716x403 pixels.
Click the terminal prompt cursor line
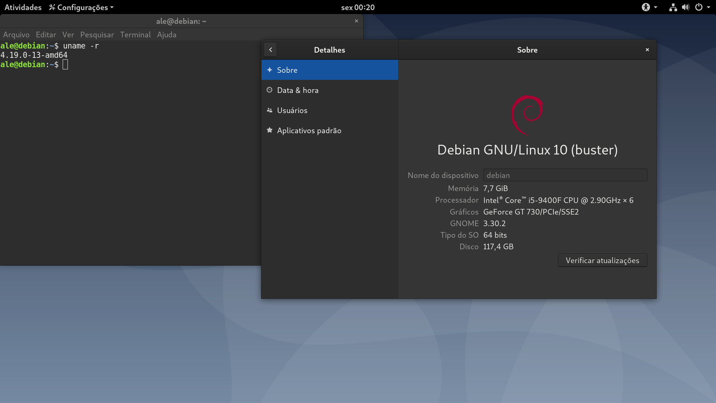(34, 65)
